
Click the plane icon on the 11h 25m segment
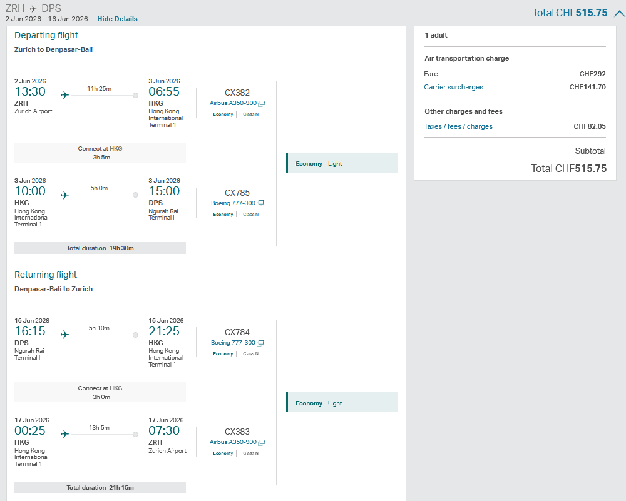(x=64, y=95)
